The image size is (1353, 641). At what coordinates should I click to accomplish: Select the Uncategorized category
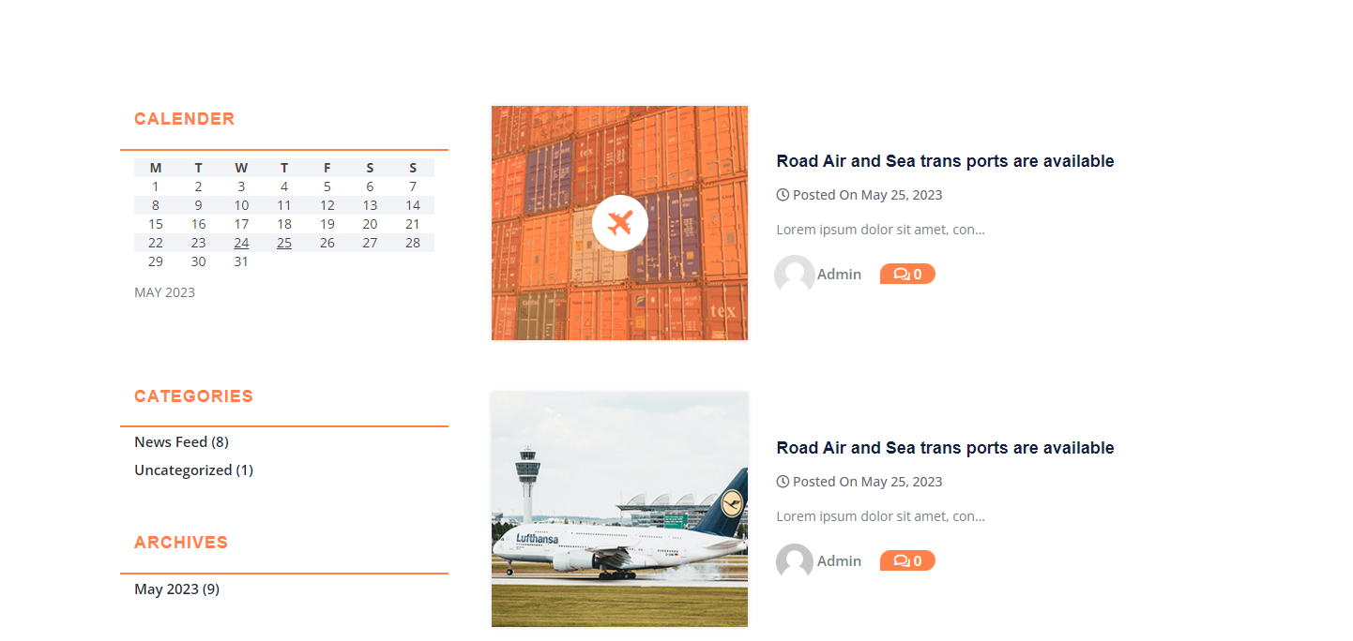(183, 470)
